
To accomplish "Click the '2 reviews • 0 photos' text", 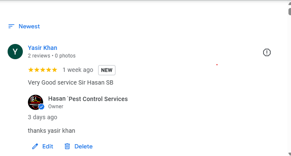I will point(52,56).
